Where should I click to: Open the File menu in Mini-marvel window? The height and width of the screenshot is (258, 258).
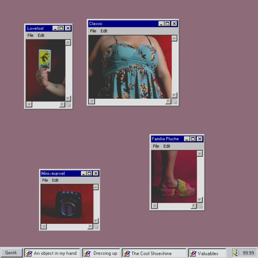(x=45, y=180)
